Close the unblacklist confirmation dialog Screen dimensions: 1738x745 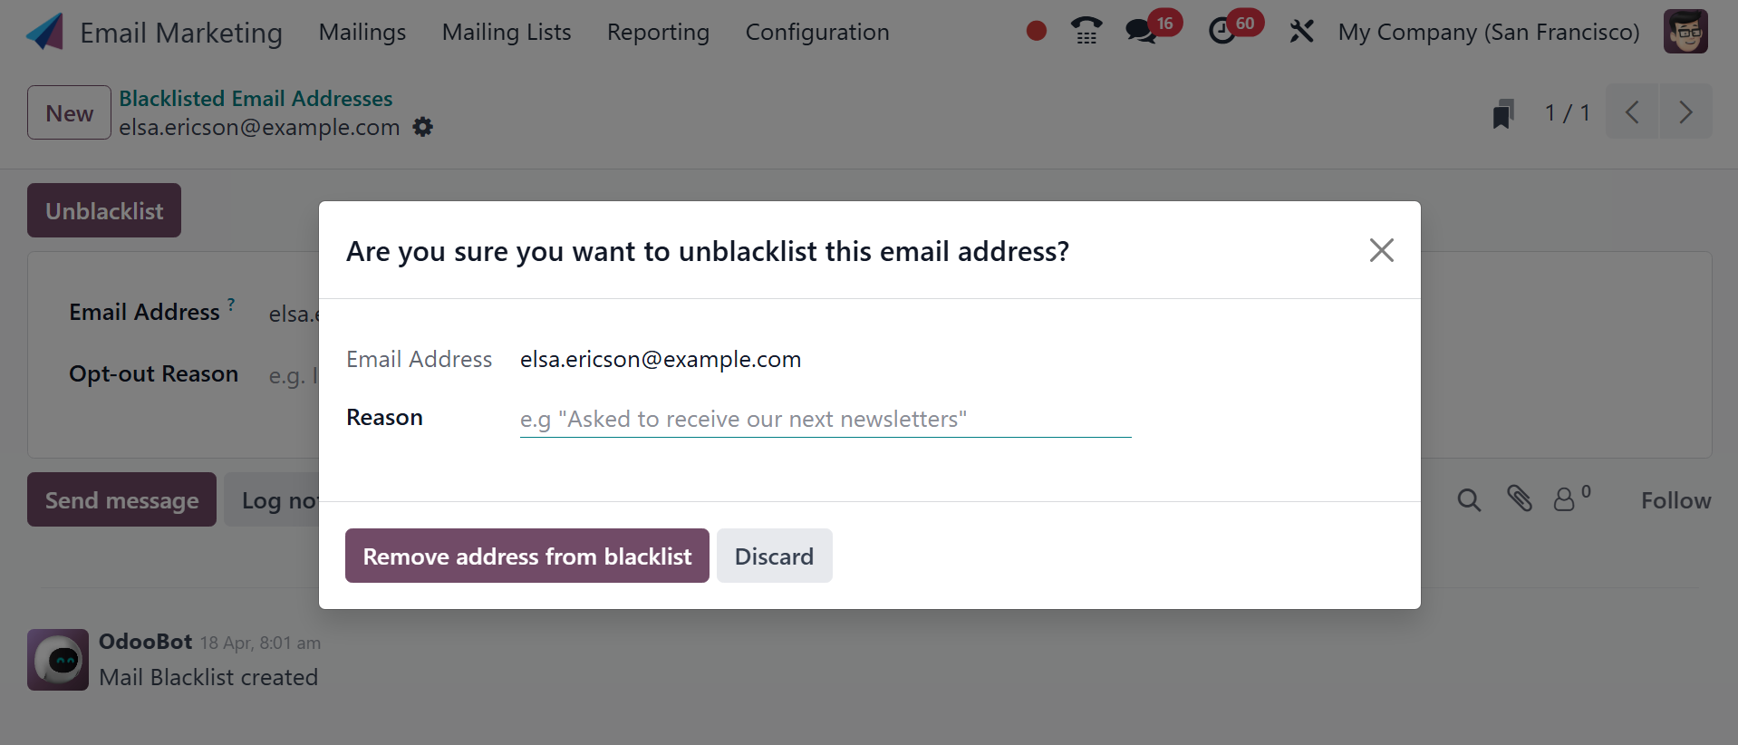pyautogui.click(x=1381, y=250)
